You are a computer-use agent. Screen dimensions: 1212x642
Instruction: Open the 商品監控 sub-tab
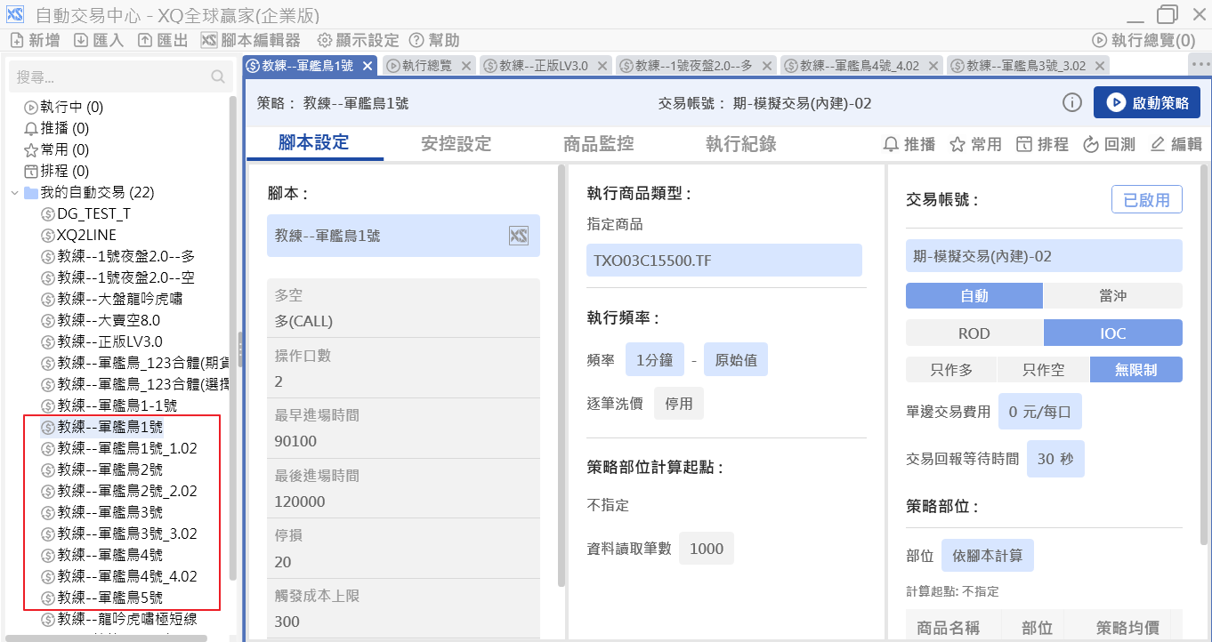(x=599, y=143)
